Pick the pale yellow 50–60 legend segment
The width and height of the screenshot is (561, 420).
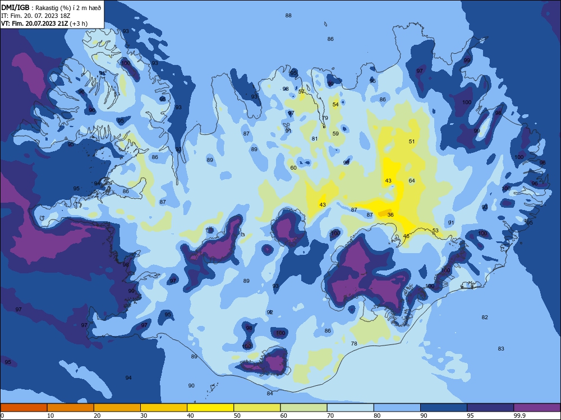[257, 408]
